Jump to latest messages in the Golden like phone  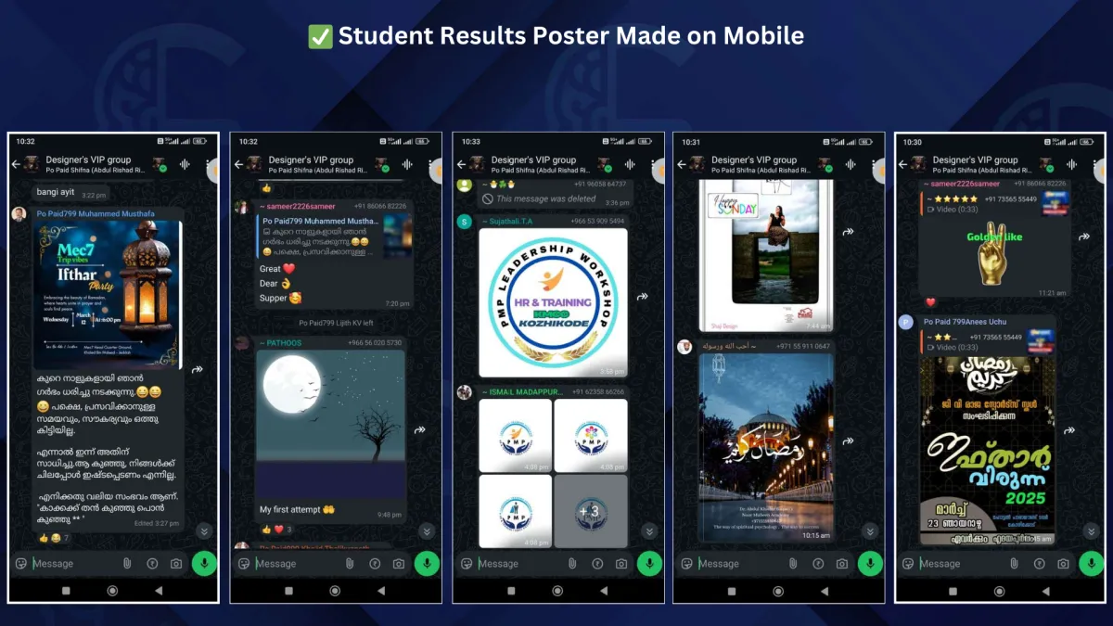1090,530
